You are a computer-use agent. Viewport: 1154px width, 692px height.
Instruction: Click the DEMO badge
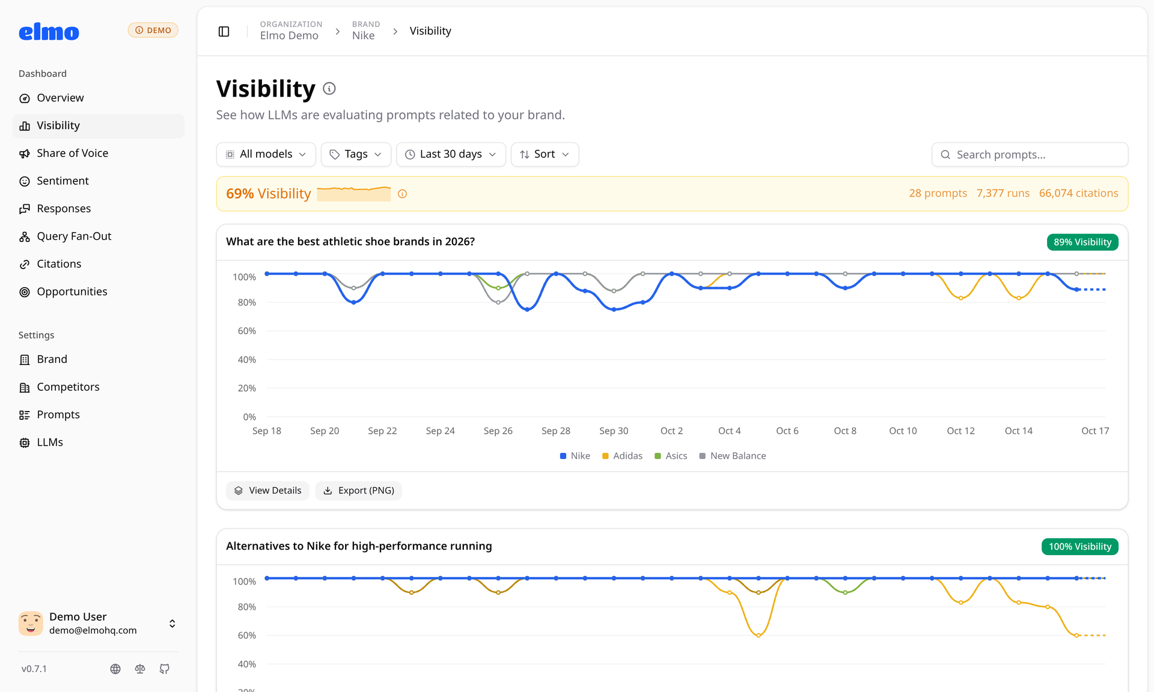coord(153,30)
